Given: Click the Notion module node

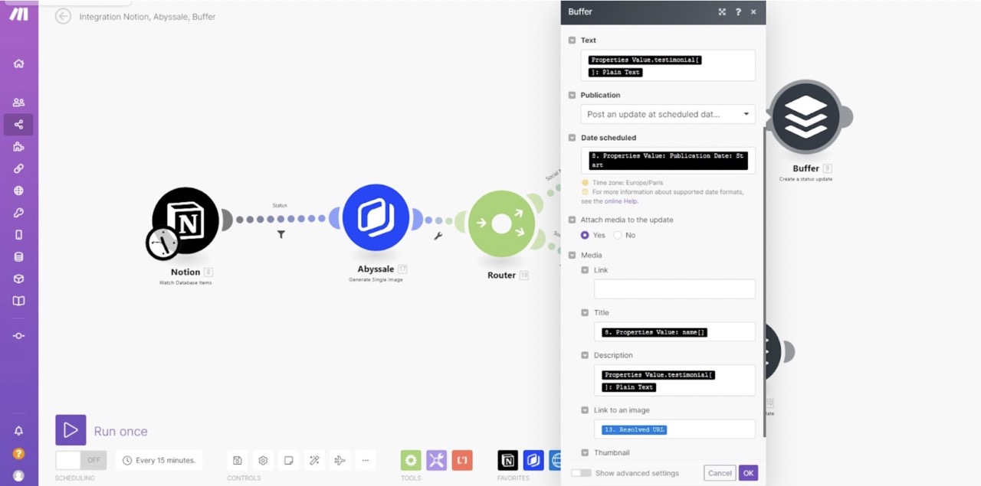Looking at the screenshot, I should click(185, 220).
